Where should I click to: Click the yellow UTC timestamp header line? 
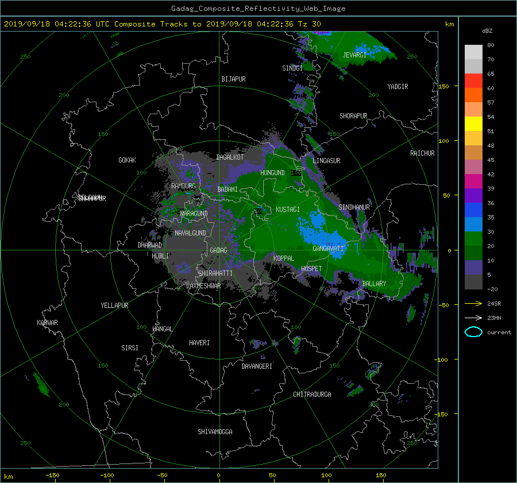(163, 24)
